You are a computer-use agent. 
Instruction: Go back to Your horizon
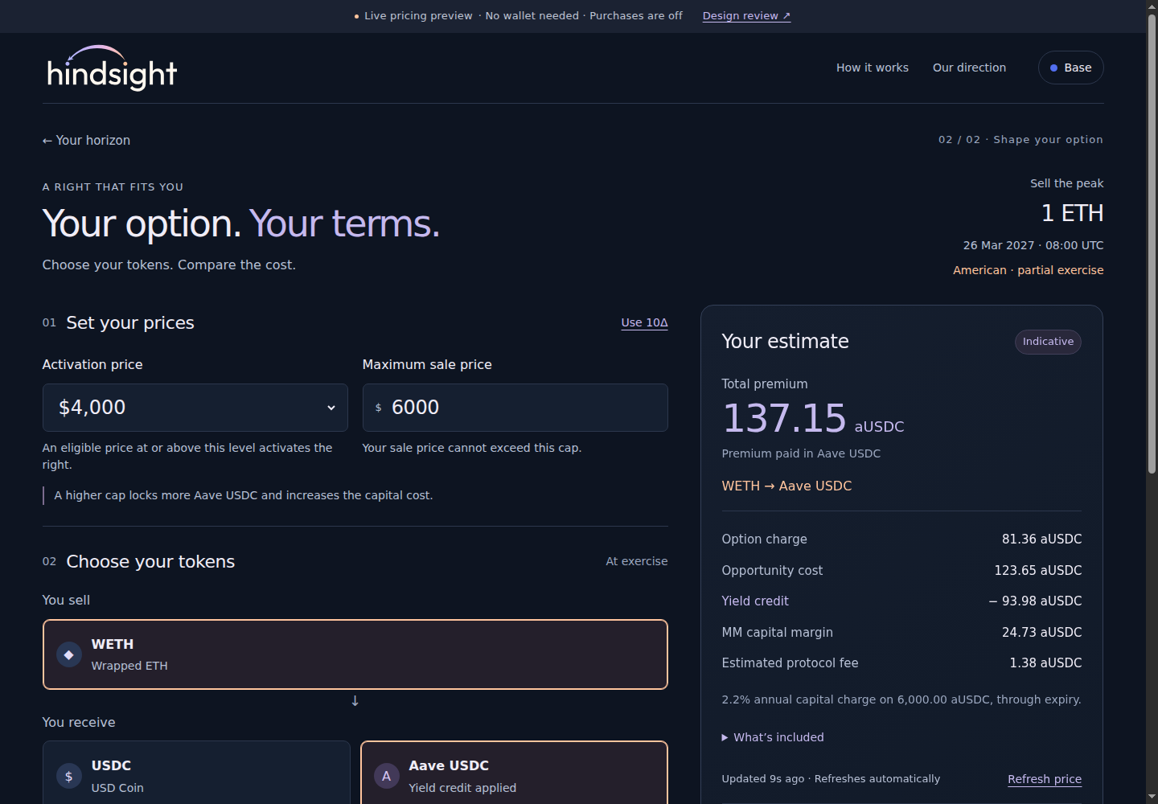pos(86,140)
